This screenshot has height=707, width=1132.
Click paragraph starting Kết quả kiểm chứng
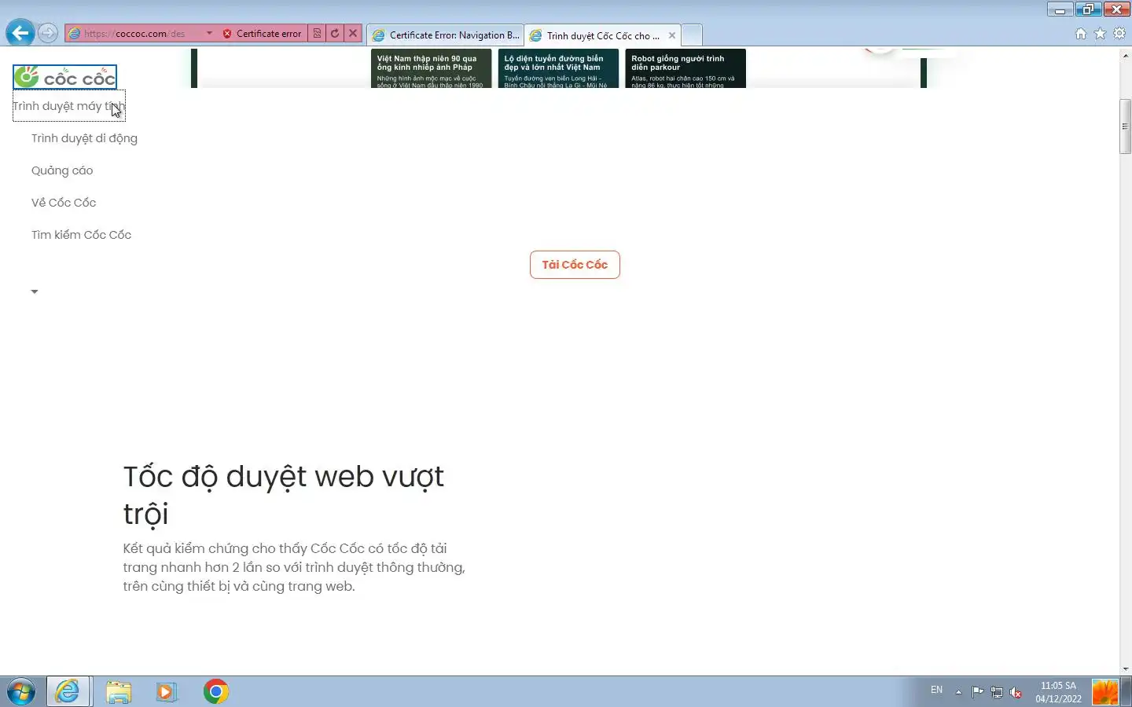pyautogui.click(x=294, y=567)
